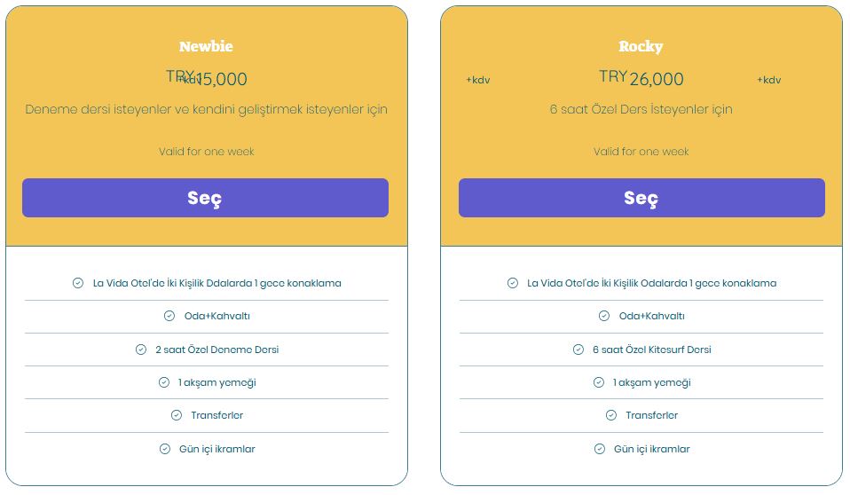Click checkmark icon beside Rocky's konaklama feature
The height and width of the screenshot is (495, 850).
512,283
